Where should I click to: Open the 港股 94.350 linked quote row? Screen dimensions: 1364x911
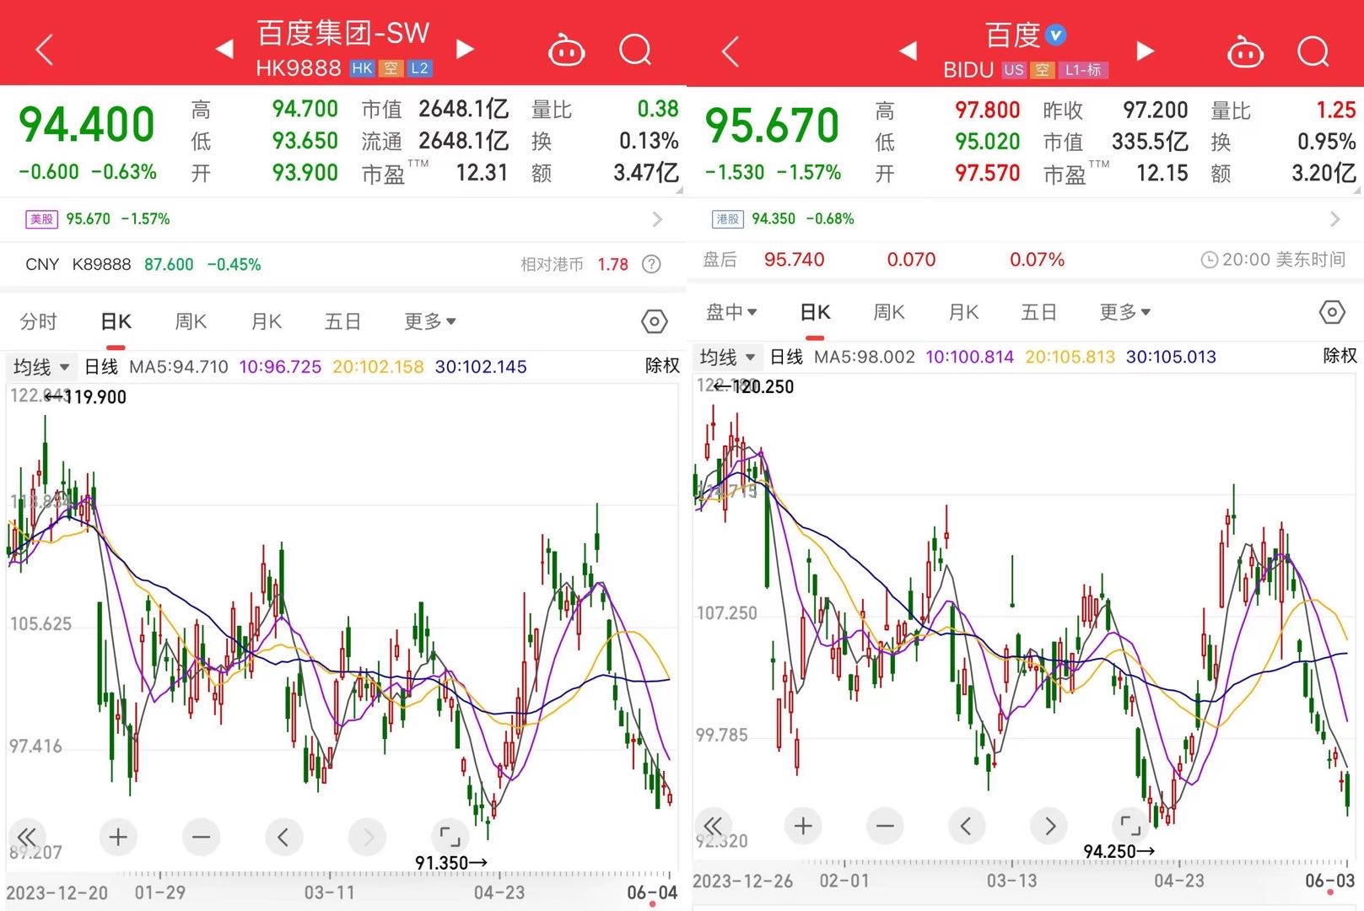pyautogui.click(x=1026, y=219)
